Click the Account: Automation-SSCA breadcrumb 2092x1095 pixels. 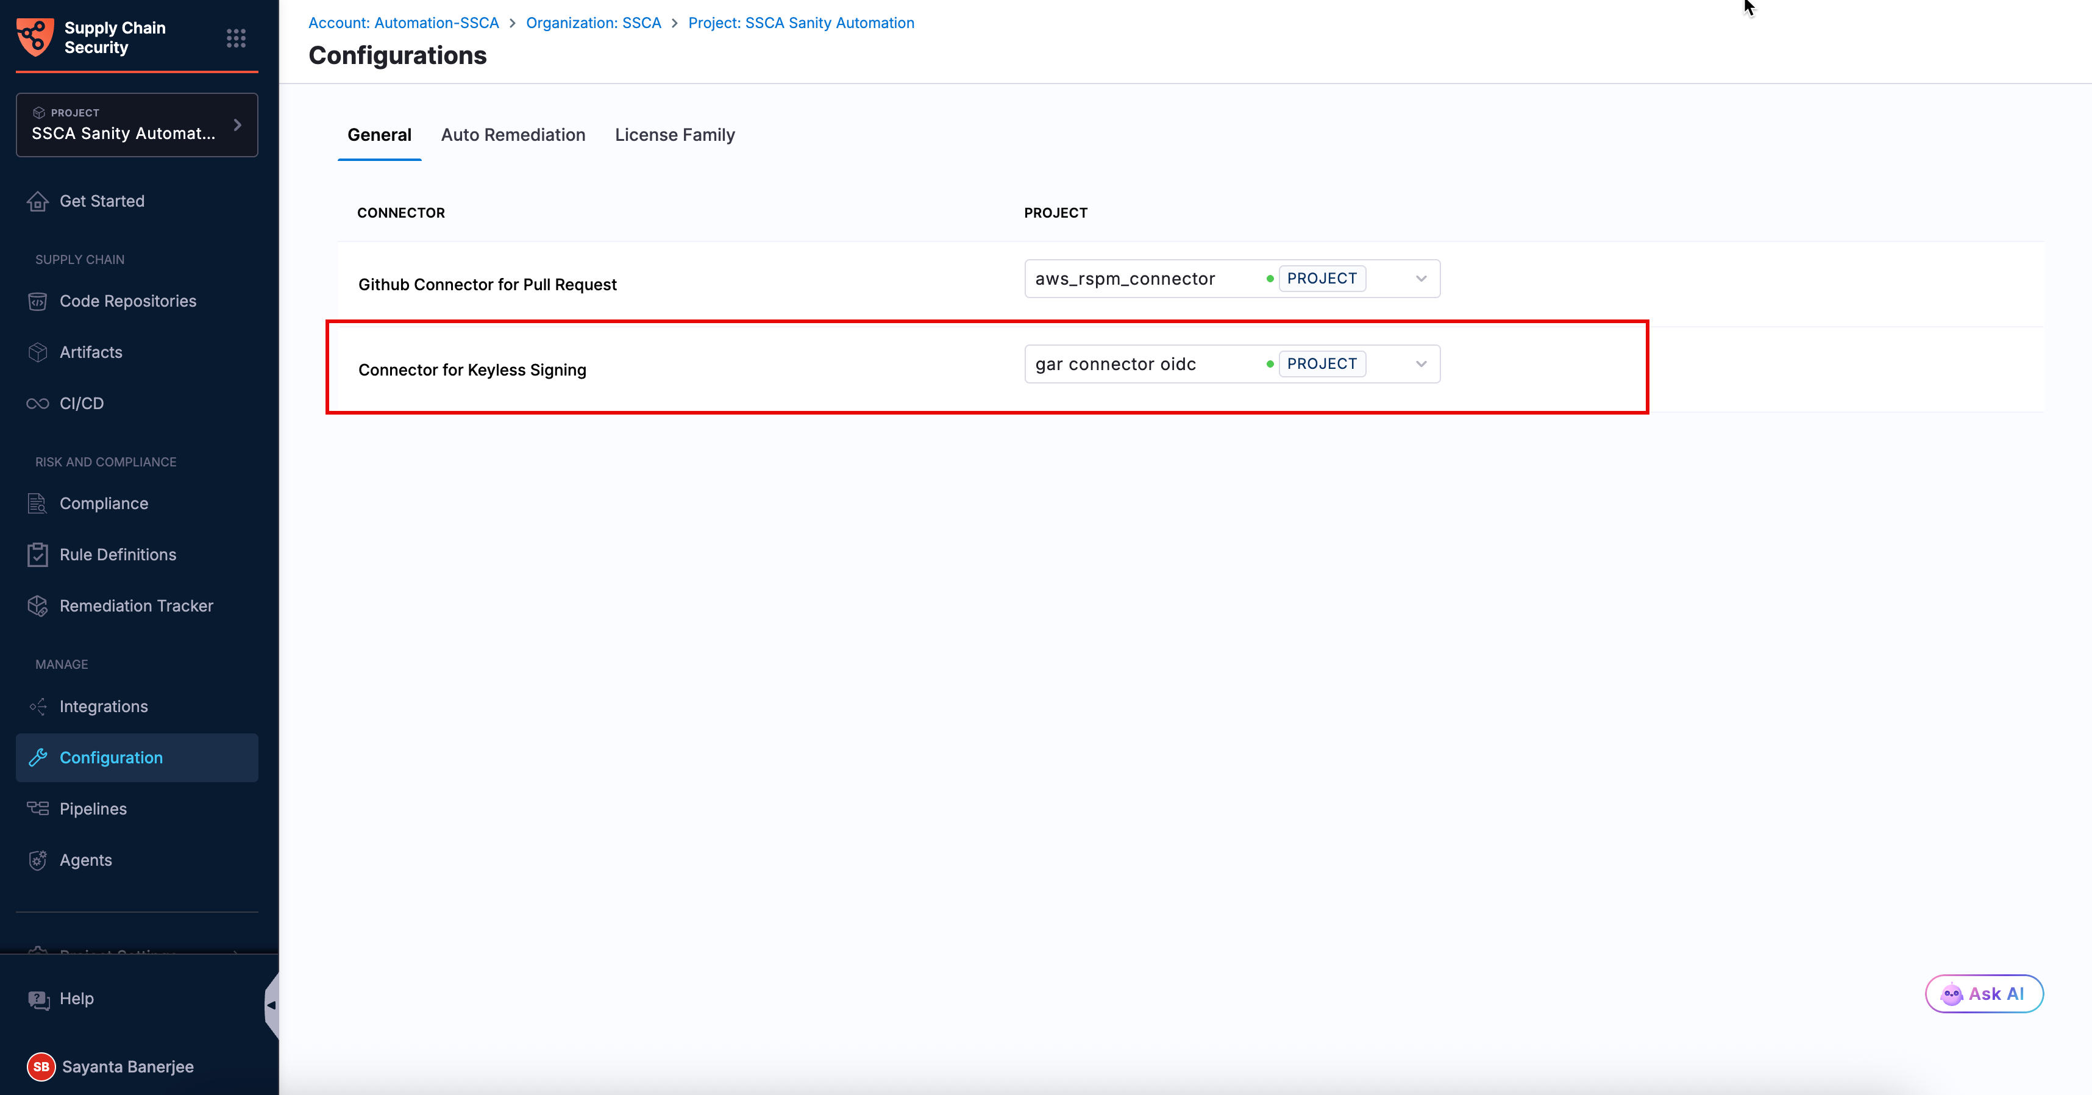[404, 23]
